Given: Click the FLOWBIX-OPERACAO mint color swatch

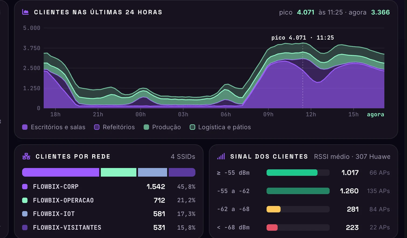Looking at the screenshot, I should pyautogui.click(x=25, y=200).
